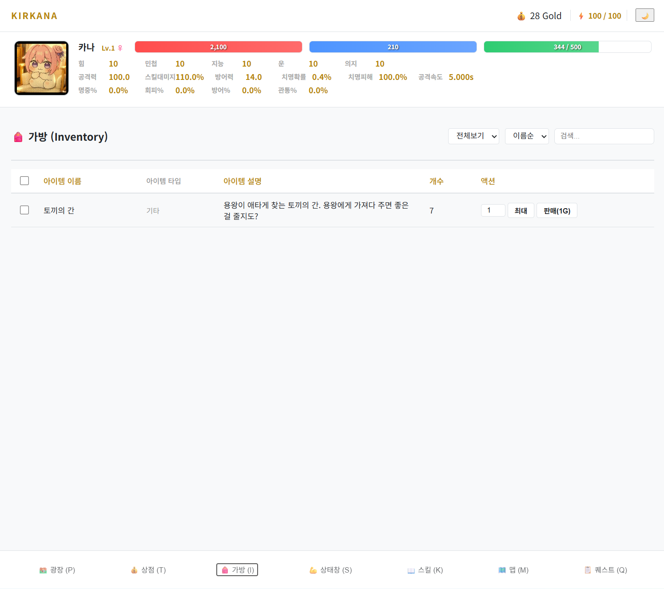Open the 상태창 (S) status icon
Viewport: 664px width, 589px height.
click(x=313, y=570)
